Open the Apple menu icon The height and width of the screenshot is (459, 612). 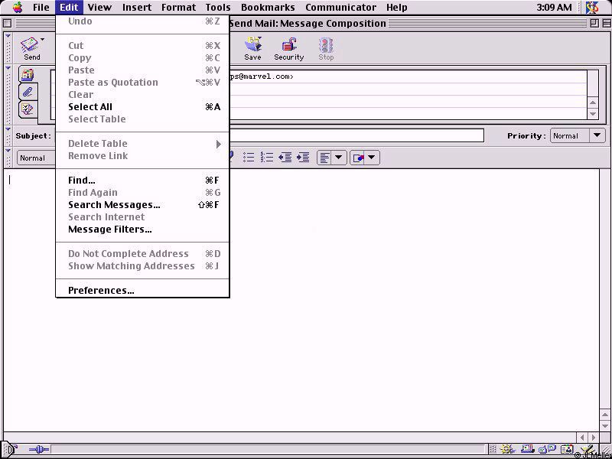point(18,7)
